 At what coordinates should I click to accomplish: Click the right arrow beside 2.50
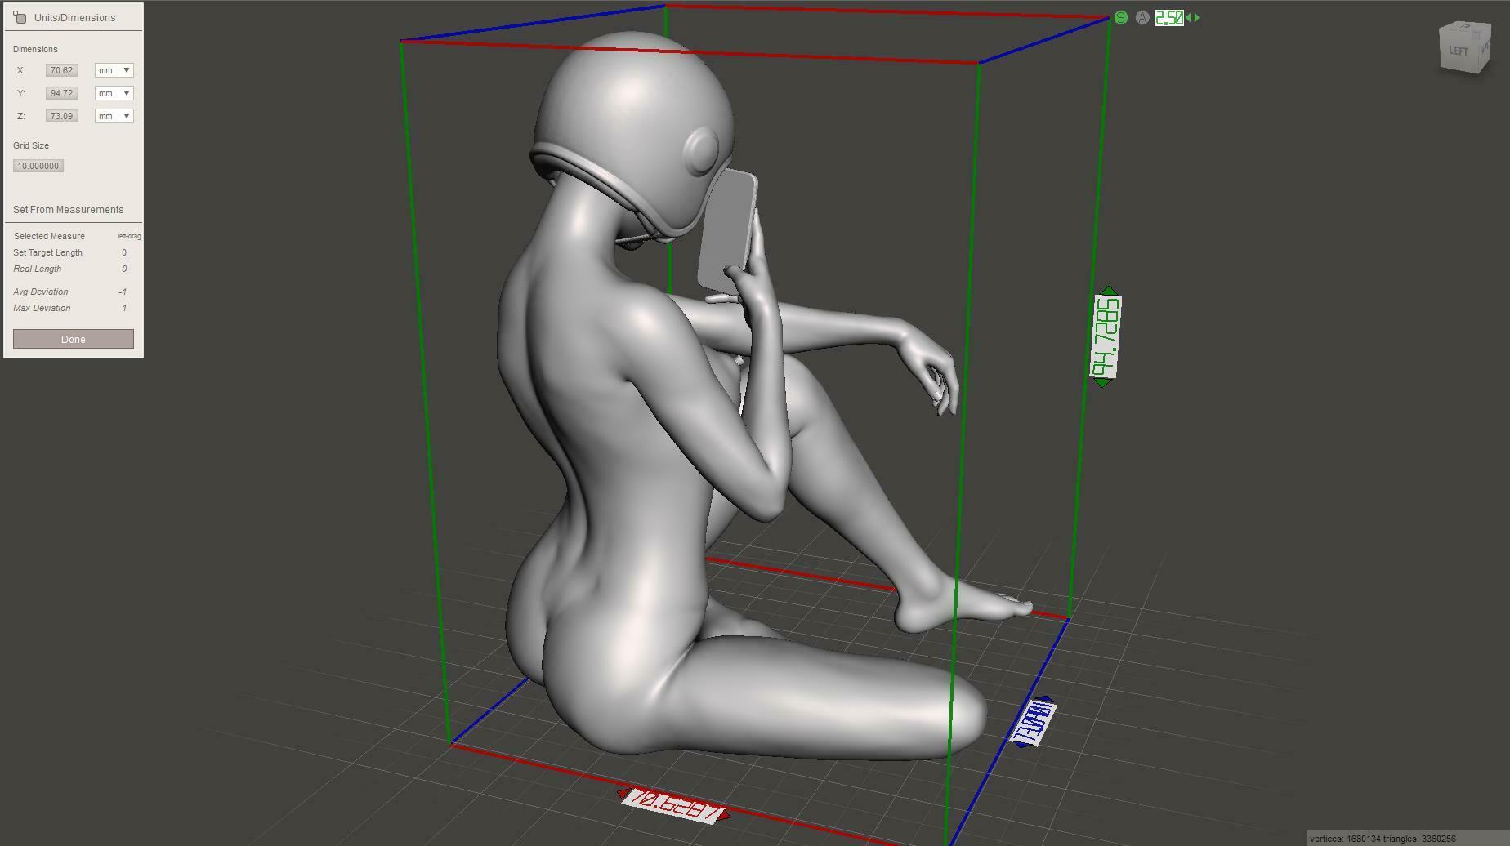[x=1197, y=17]
